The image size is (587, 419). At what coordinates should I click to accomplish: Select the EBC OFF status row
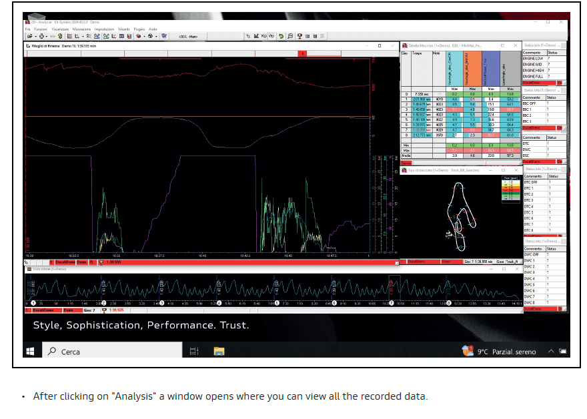pyautogui.click(x=544, y=103)
